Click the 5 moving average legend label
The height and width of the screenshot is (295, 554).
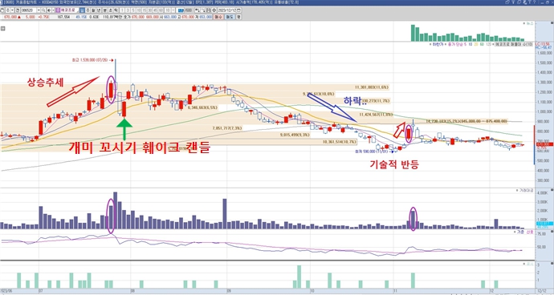click(x=466, y=45)
